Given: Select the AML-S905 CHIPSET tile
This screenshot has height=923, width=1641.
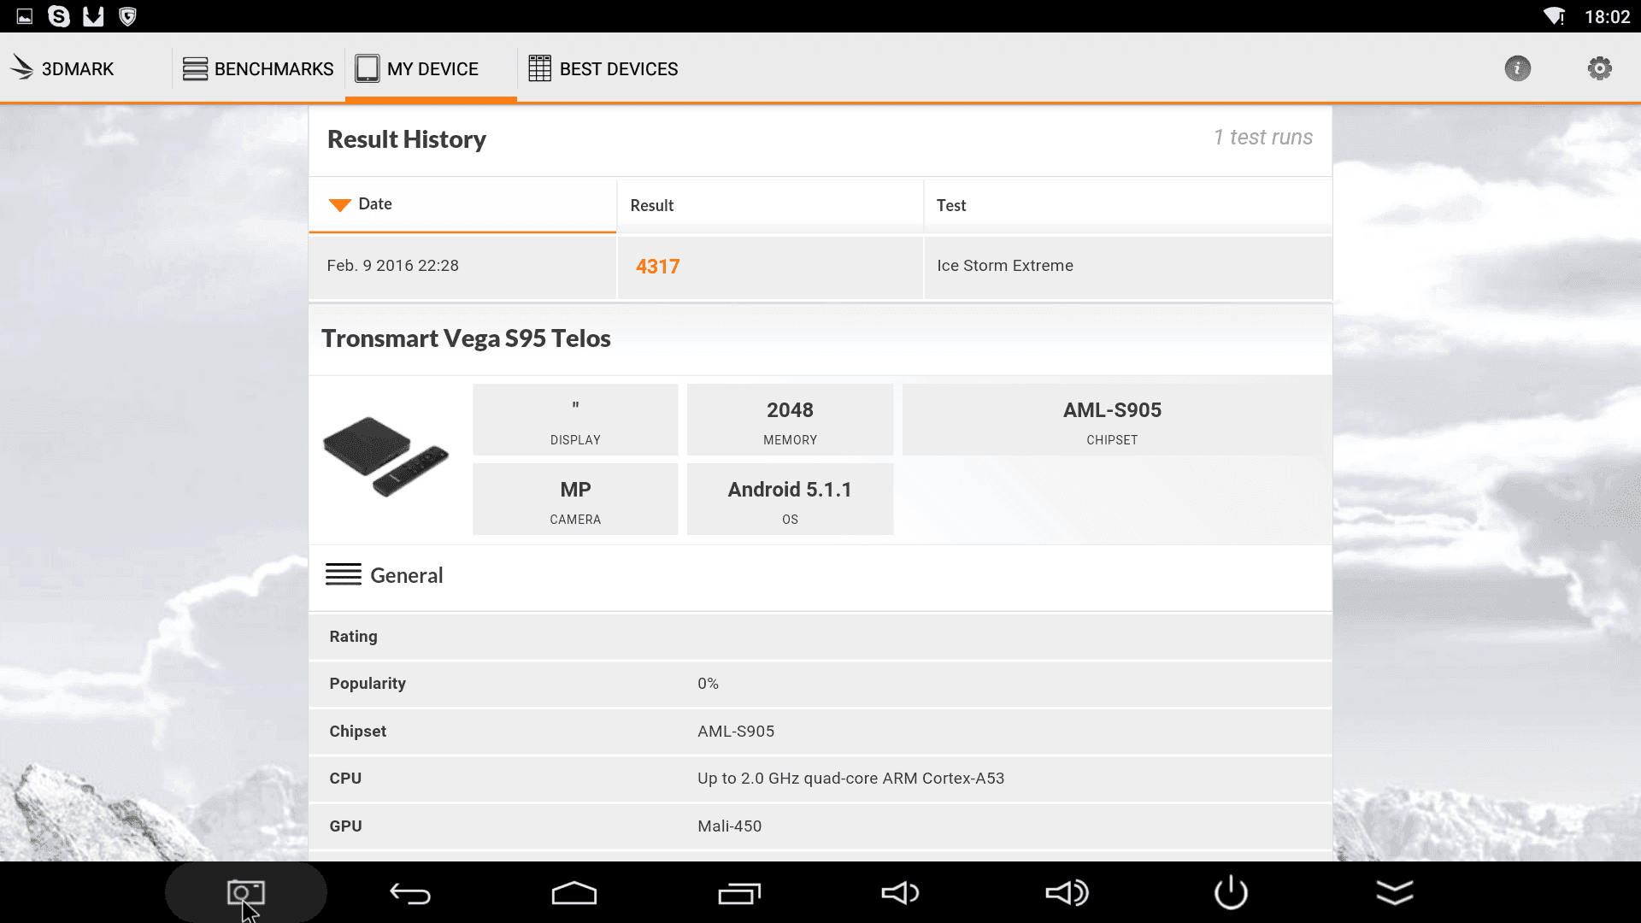Looking at the screenshot, I should point(1112,420).
